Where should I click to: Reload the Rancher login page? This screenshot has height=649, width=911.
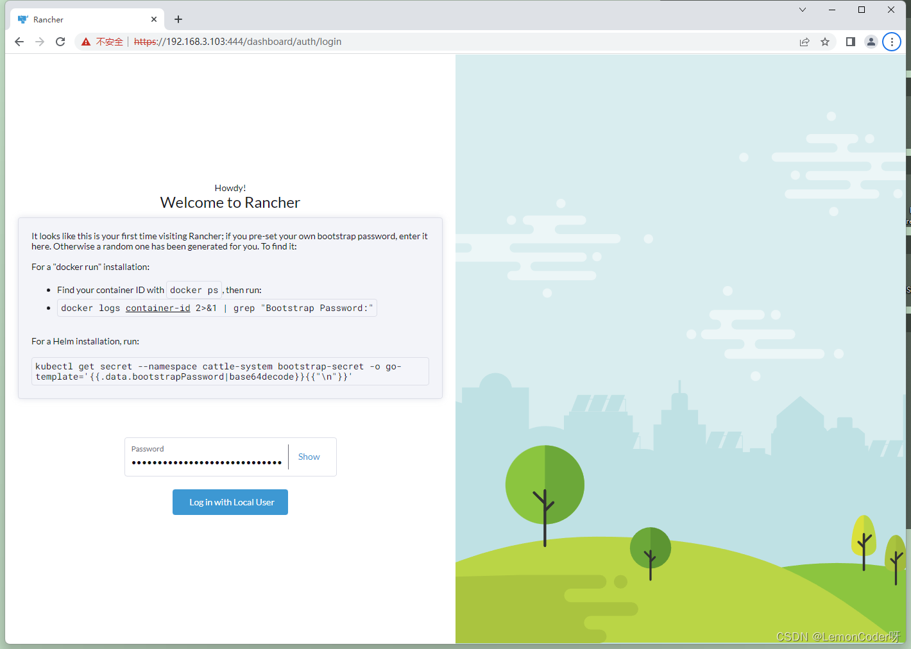[60, 42]
